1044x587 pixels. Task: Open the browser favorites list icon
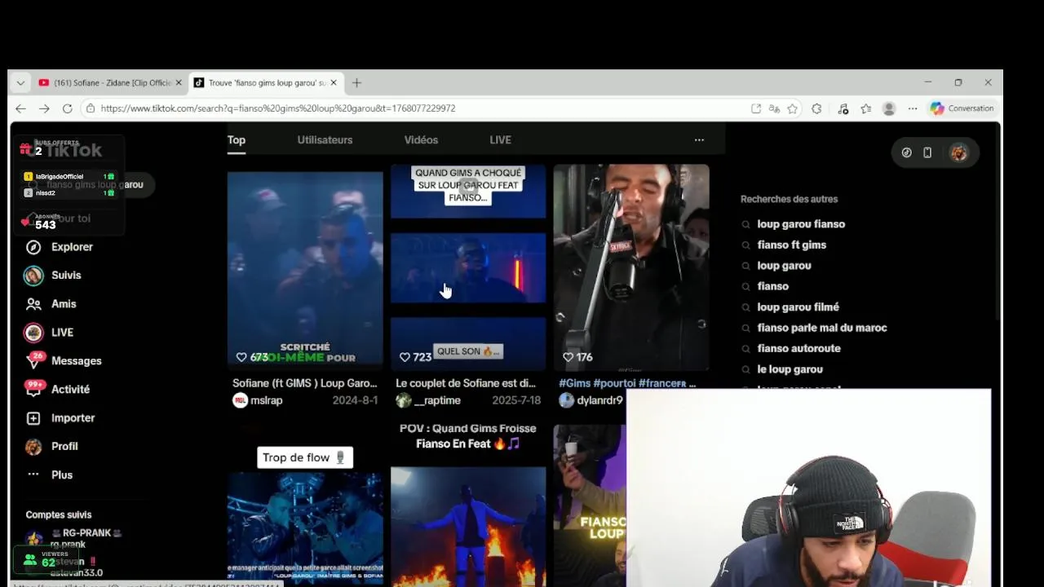(866, 108)
